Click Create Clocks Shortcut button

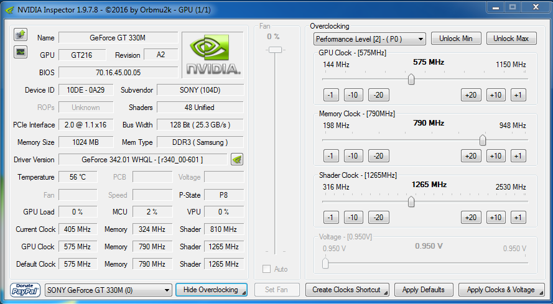point(347,290)
